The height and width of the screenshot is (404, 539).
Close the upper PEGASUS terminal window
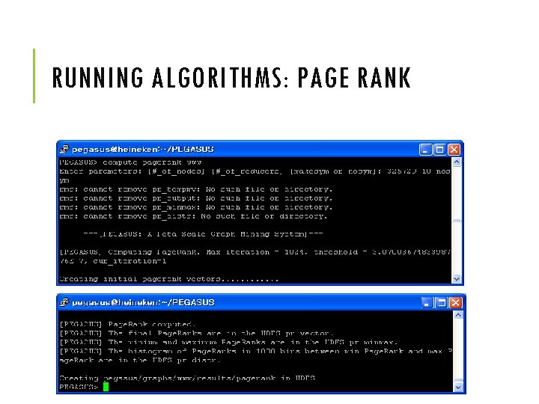click(454, 150)
